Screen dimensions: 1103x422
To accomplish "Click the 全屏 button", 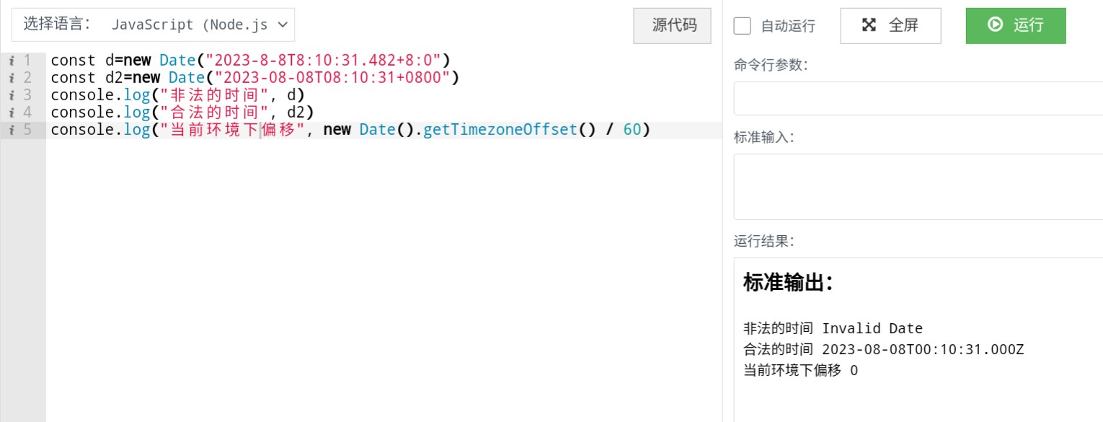I will click(890, 25).
